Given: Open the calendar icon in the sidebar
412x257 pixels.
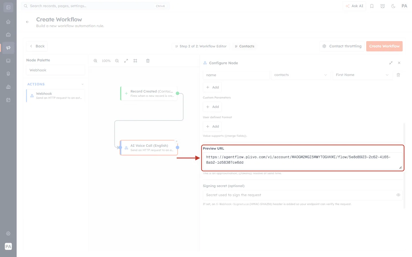Looking at the screenshot, I should pyautogui.click(x=8, y=100).
